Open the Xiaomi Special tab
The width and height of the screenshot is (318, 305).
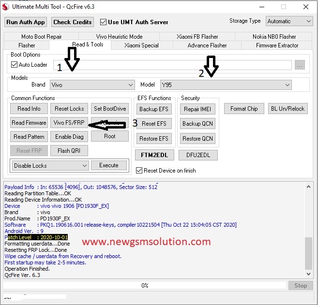pos(141,45)
